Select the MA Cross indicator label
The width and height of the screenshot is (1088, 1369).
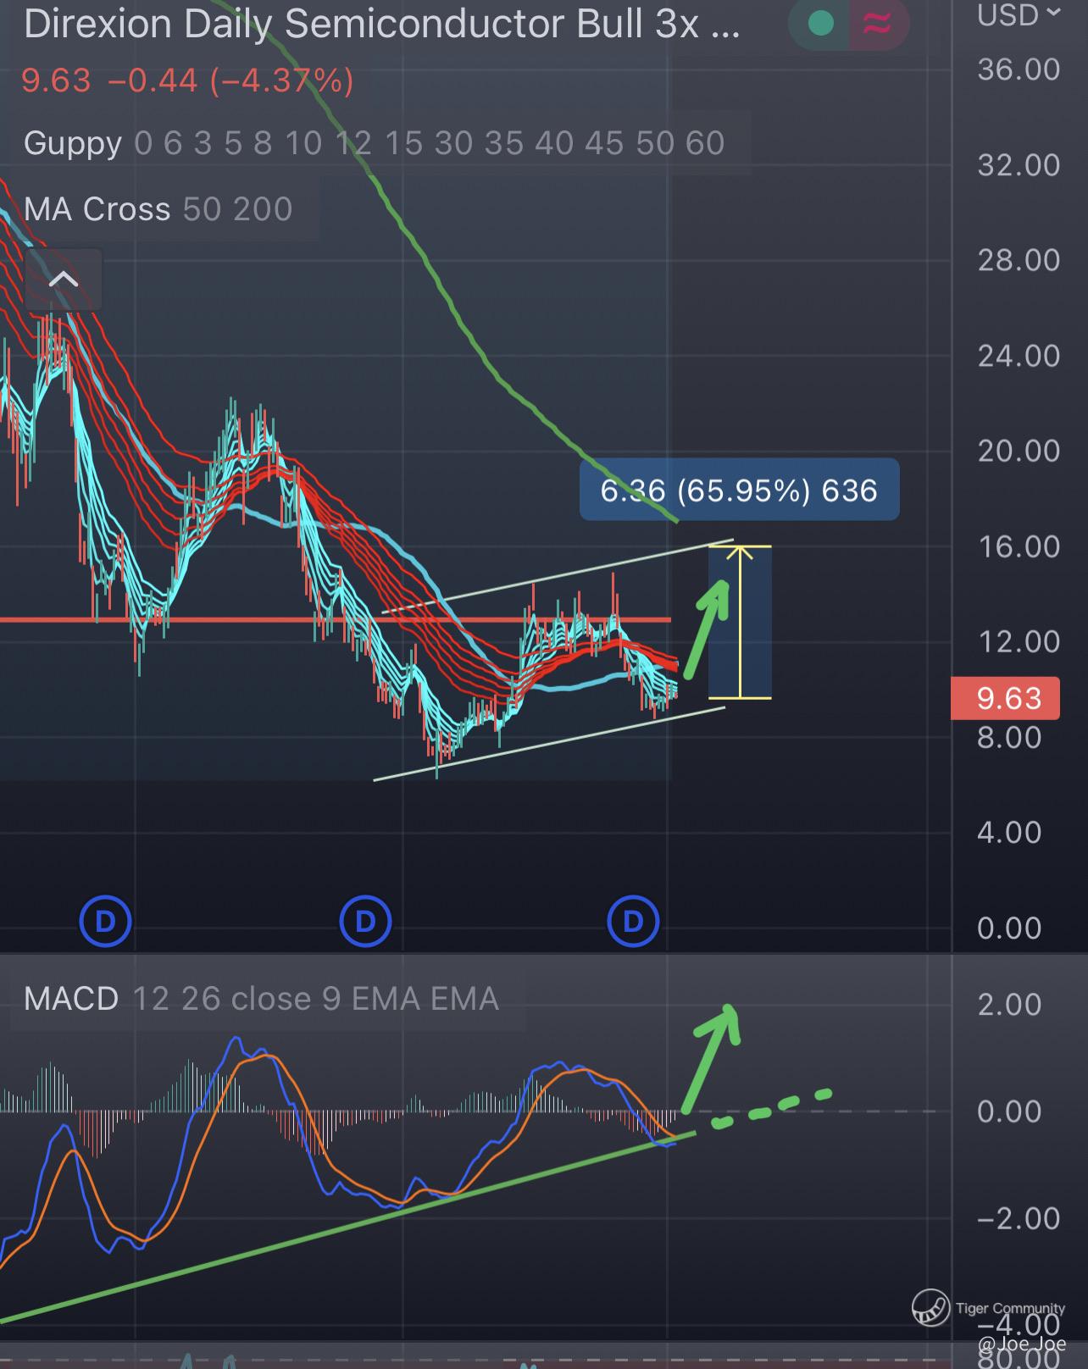click(x=97, y=209)
